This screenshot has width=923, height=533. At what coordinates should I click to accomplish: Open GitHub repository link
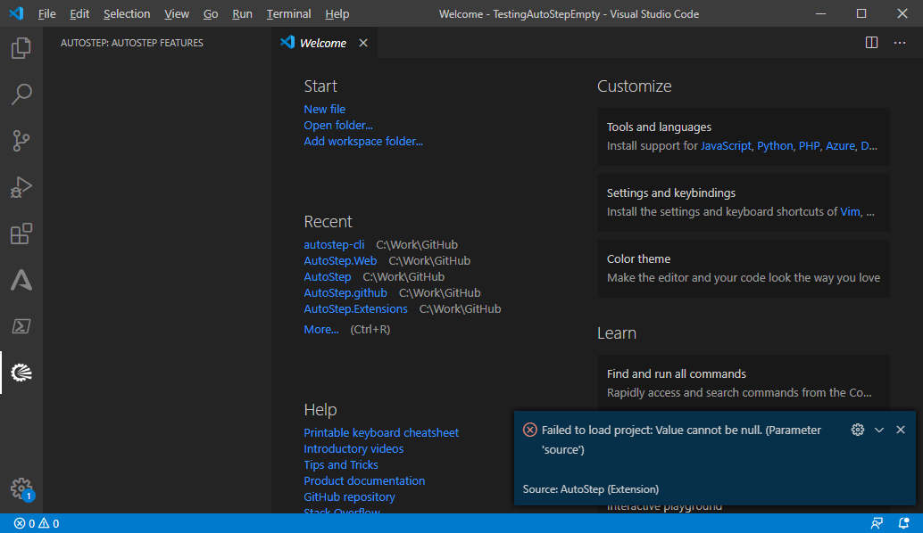click(x=349, y=496)
